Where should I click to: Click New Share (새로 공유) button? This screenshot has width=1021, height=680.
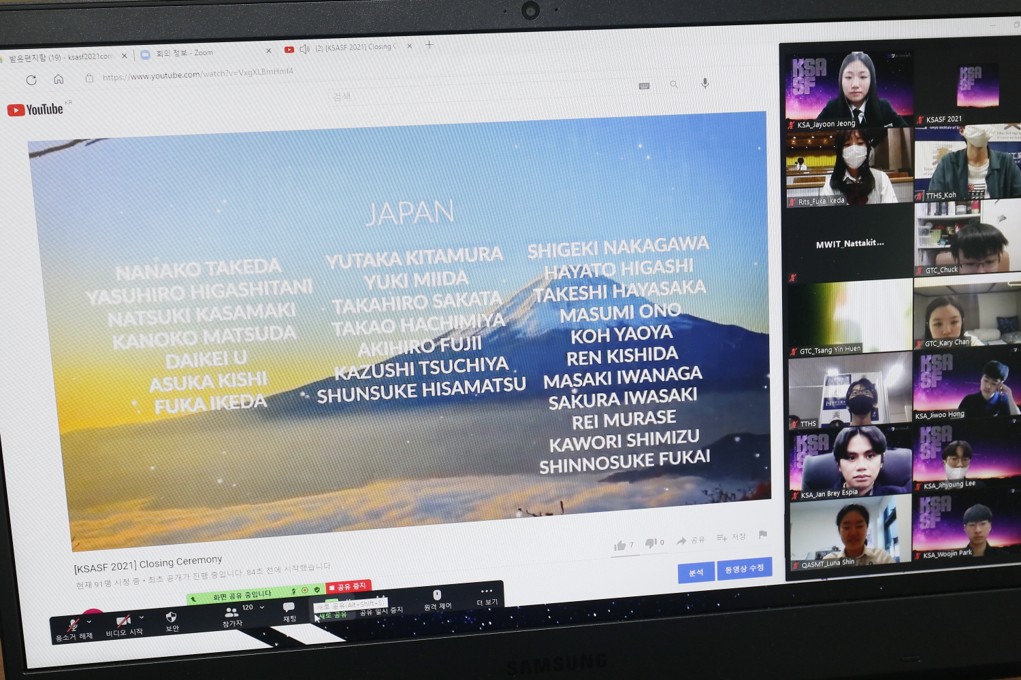pos(333,610)
